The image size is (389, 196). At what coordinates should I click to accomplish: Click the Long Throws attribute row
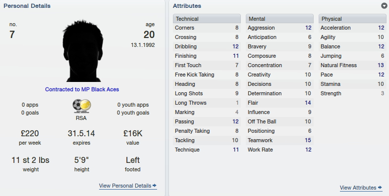pyautogui.click(x=207, y=103)
